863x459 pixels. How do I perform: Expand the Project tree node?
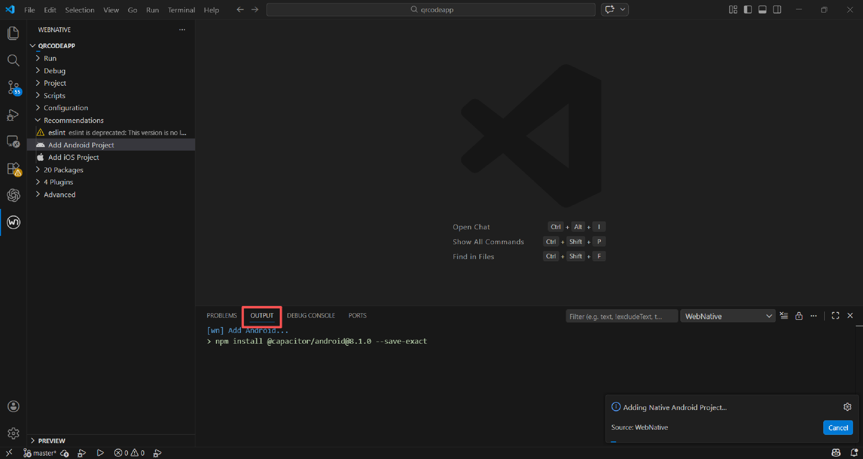point(38,83)
